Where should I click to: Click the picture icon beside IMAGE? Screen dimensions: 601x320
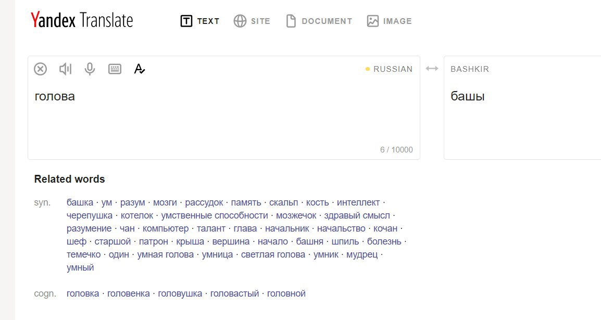372,21
